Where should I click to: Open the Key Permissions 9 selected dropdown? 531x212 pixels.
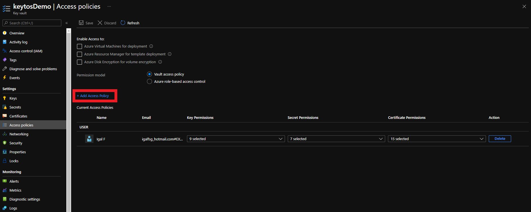tap(236, 139)
